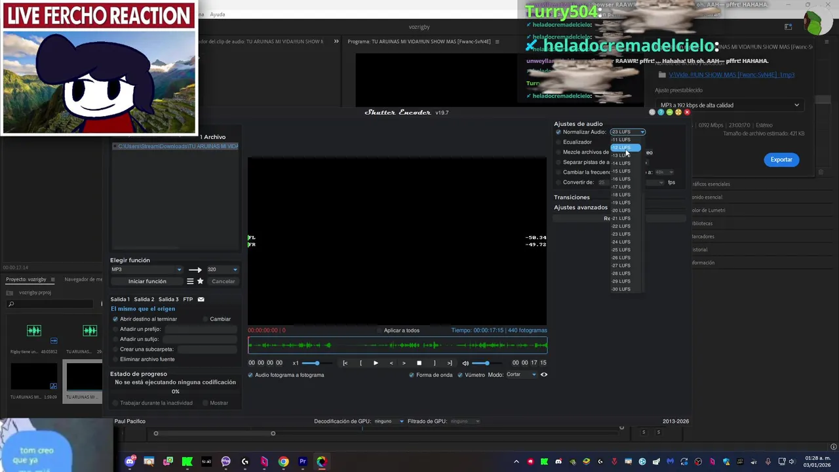839x472 pixels.
Task: Click the yellow fullscreen circle in Shutter Encoder
Action: [x=678, y=112]
